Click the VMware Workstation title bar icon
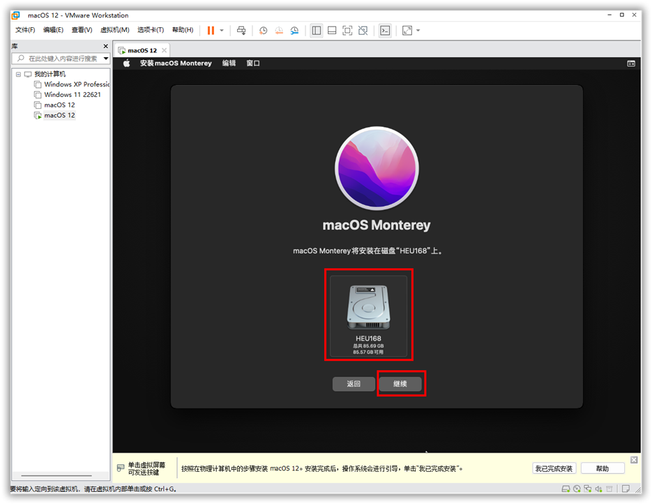 click(15, 15)
